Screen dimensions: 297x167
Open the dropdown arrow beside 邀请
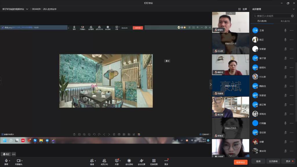pos(95,161)
